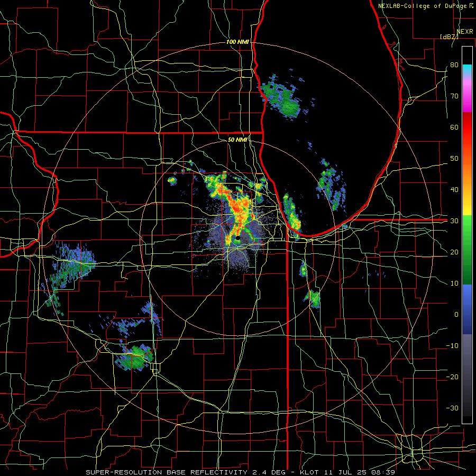Click the red band of the color bar
The width and height of the screenshot is (476, 476).
467,127
